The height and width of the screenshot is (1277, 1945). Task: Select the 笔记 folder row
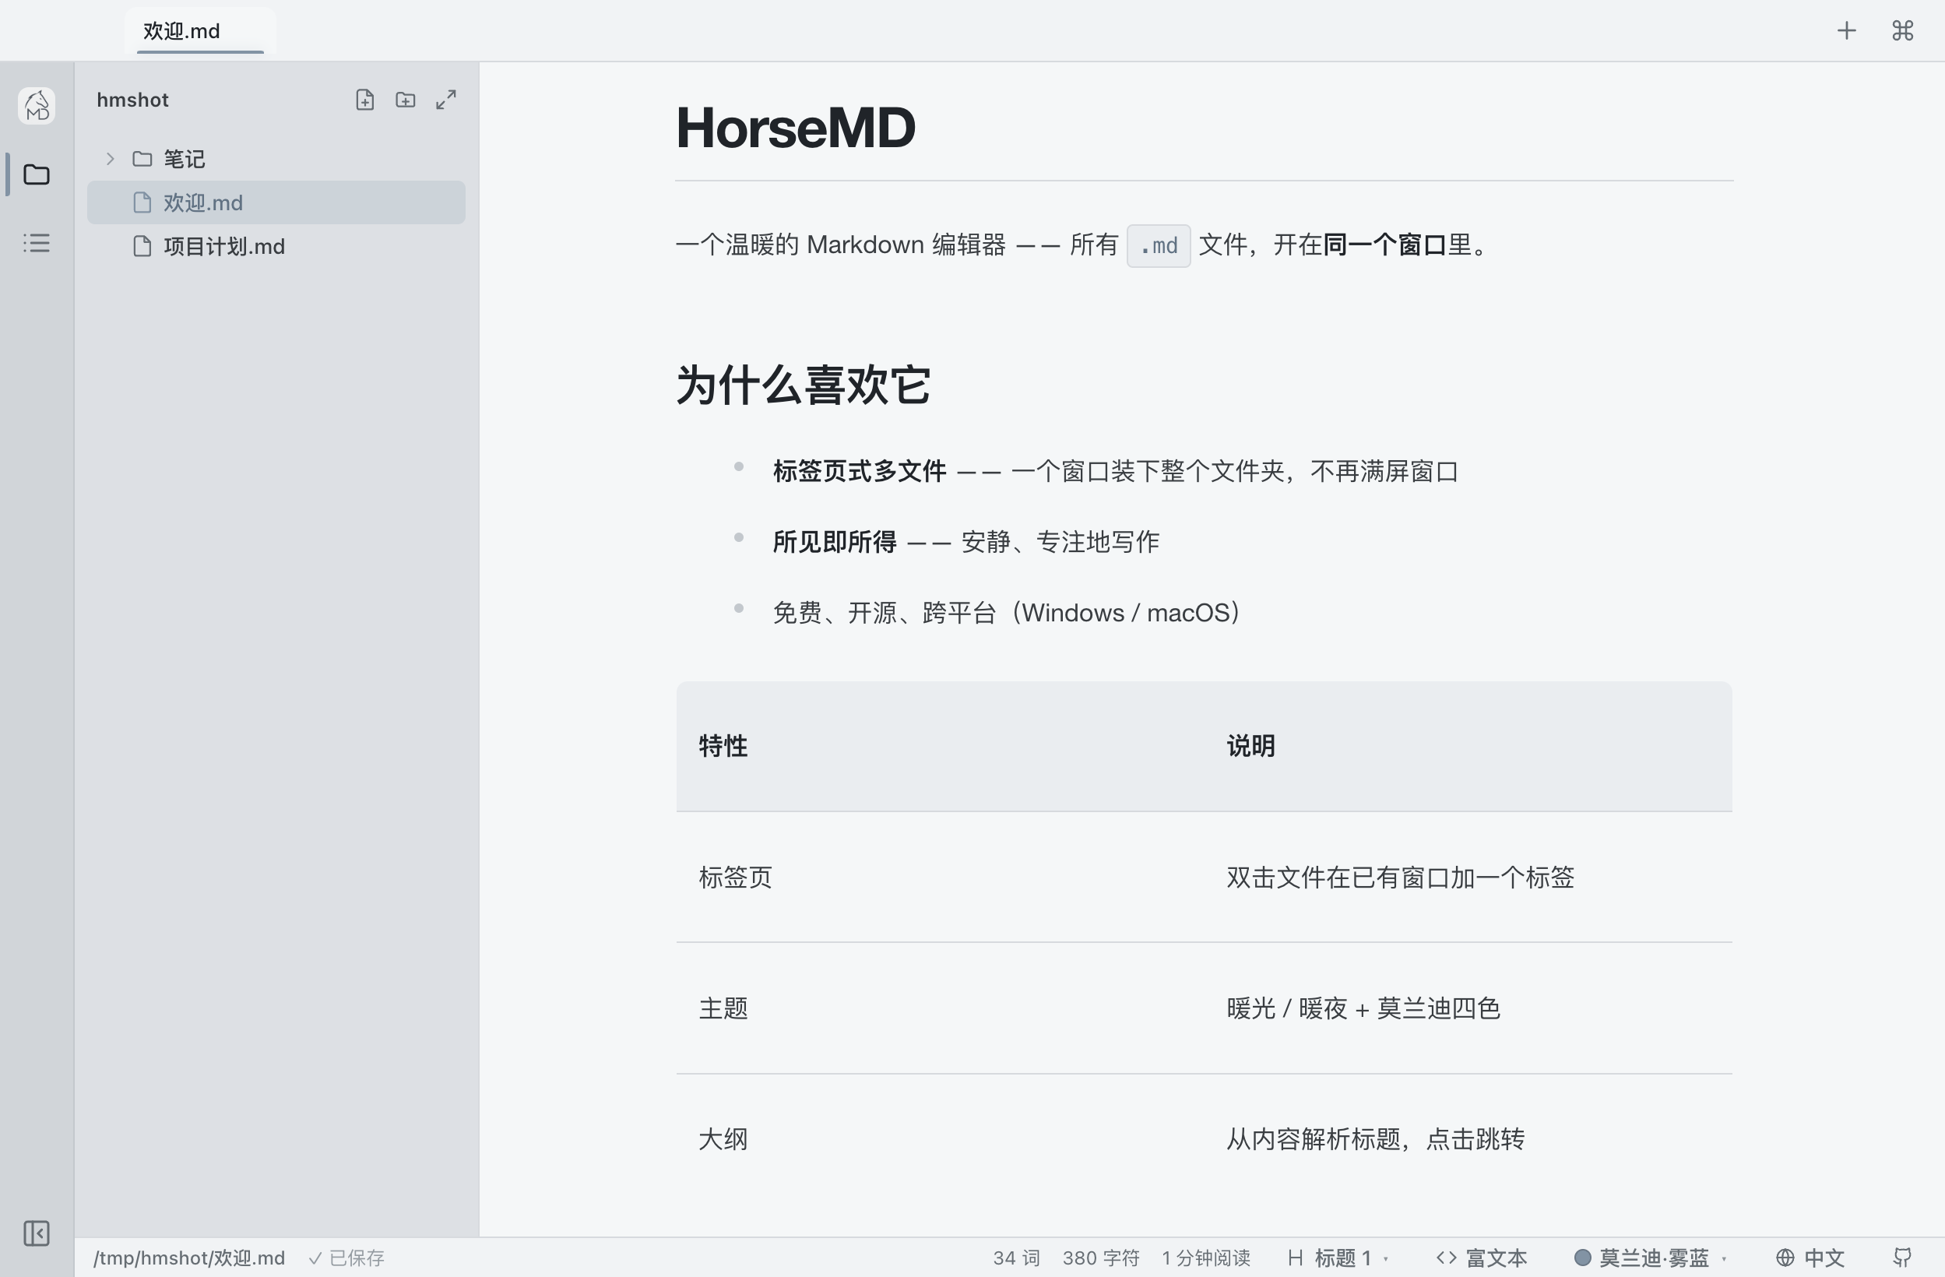(x=276, y=159)
